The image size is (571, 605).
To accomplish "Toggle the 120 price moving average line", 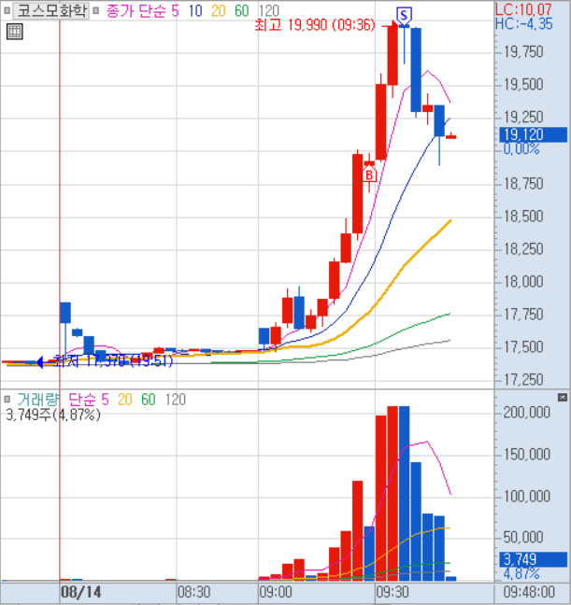I will 269,10.
